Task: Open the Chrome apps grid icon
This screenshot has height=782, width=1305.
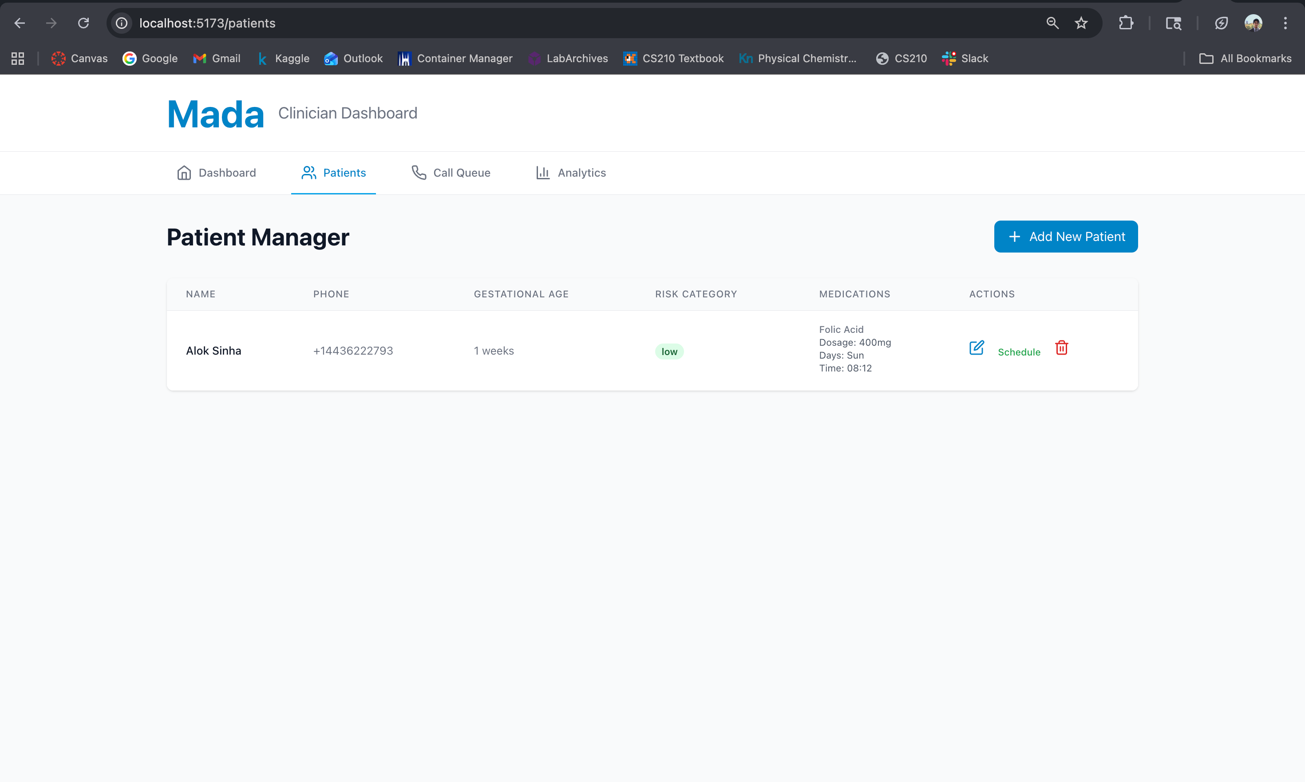Action: pyautogui.click(x=18, y=59)
